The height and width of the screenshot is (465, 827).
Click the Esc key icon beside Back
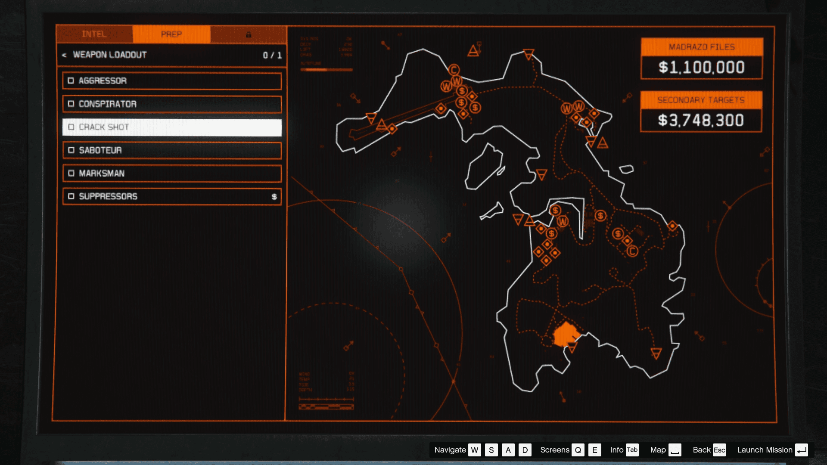[x=719, y=450]
